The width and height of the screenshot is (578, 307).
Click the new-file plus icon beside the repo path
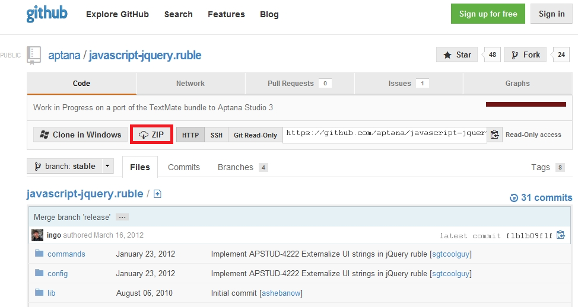tap(157, 194)
